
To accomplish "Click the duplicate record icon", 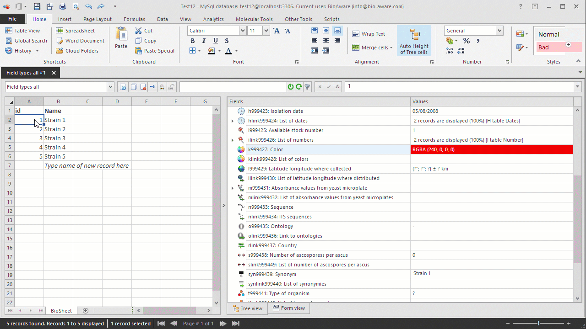I will (133, 87).
